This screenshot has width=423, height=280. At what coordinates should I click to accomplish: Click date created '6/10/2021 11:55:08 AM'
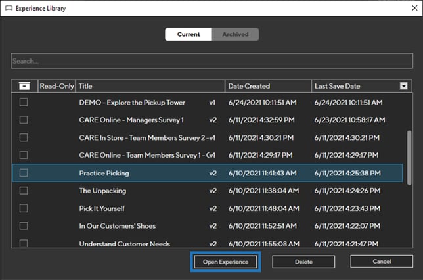tap(263, 244)
